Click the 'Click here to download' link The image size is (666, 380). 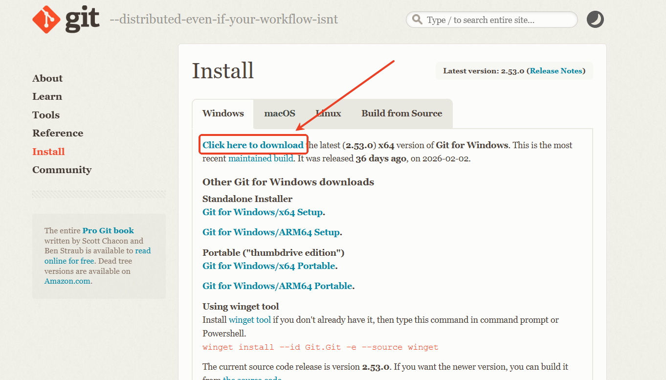tap(253, 145)
